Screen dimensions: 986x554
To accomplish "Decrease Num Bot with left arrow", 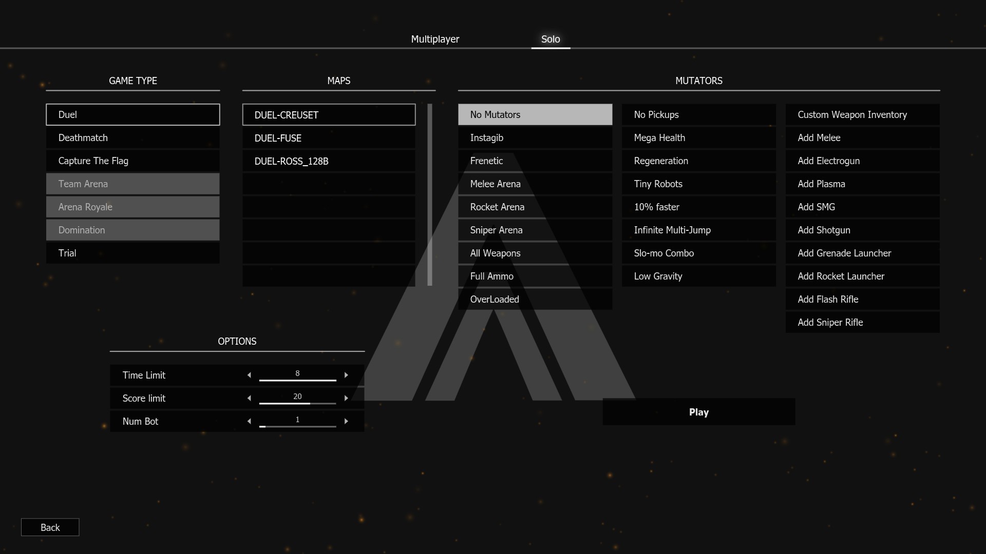I will (x=249, y=421).
